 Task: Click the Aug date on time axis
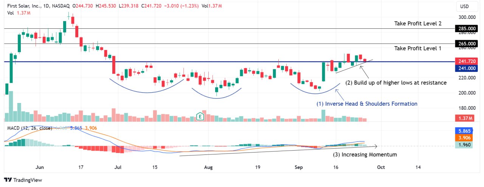point(208,167)
